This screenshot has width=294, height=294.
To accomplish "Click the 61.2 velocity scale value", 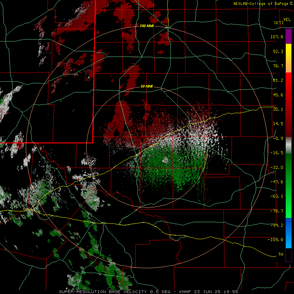I will tap(278, 80).
